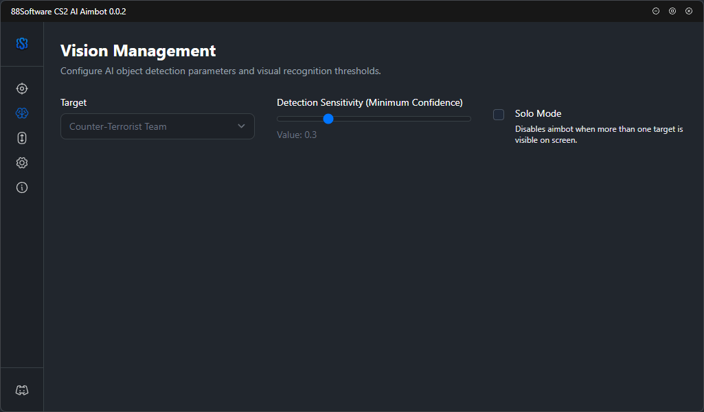704x412 pixels.
Task: Click the Solo Mode description text
Action: (x=599, y=135)
